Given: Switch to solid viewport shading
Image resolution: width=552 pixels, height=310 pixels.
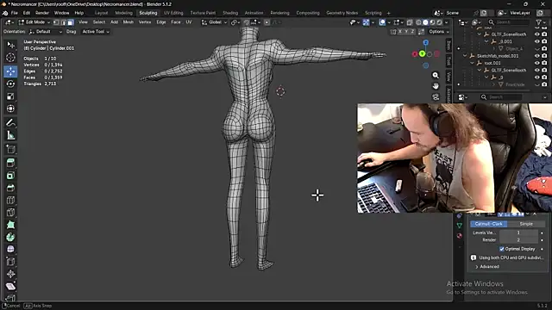Looking at the screenshot, I should [425, 22].
